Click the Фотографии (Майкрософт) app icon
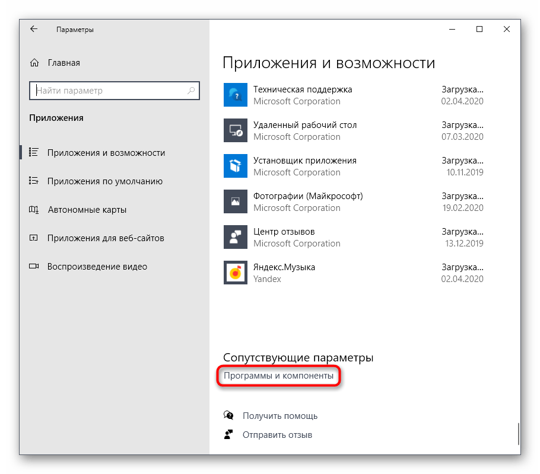Image resolution: width=540 pixels, height=474 pixels. click(x=235, y=201)
